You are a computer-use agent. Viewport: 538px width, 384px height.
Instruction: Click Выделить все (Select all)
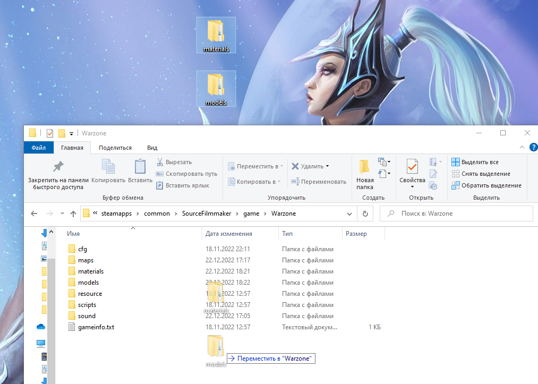pos(475,162)
